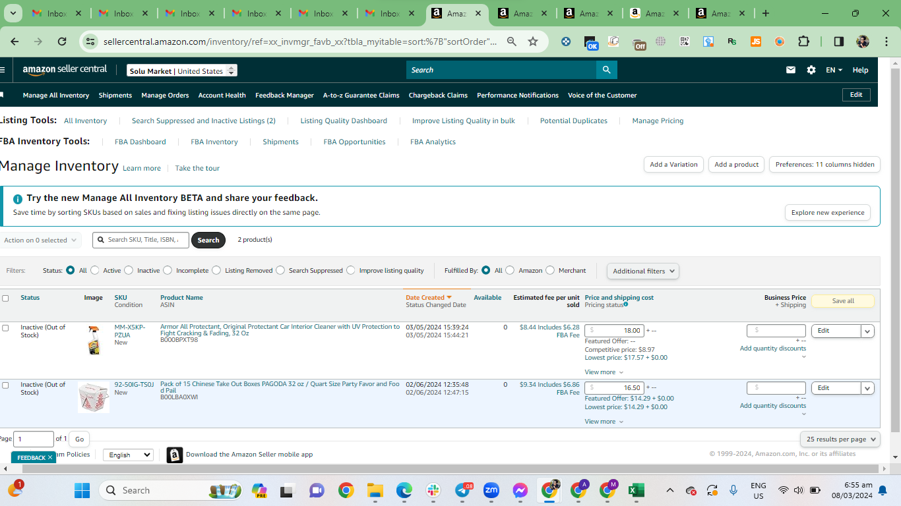Screen dimensions: 901x506
Task: Toggle the Chrome side panel
Action: point(839,42)
